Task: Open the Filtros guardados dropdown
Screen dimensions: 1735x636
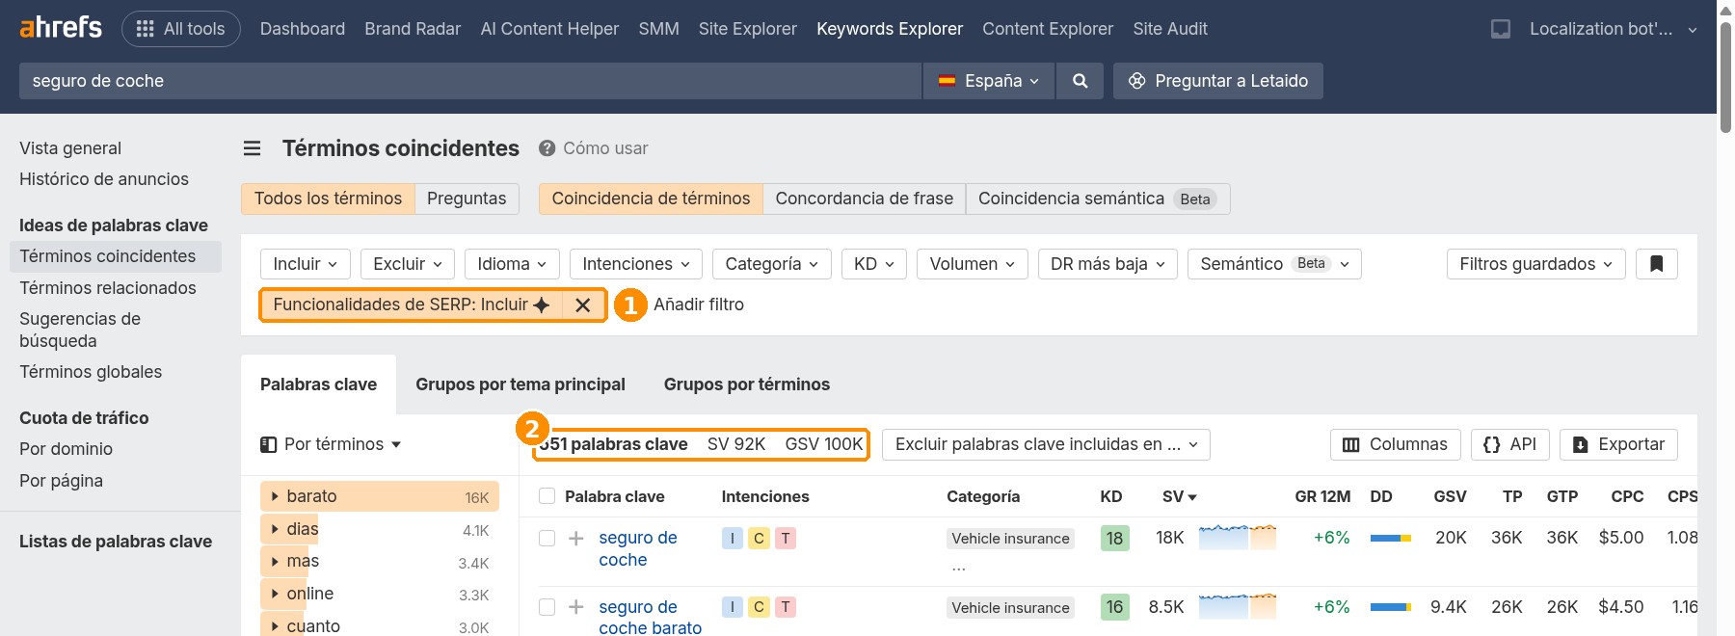Action: point(1535,264)
